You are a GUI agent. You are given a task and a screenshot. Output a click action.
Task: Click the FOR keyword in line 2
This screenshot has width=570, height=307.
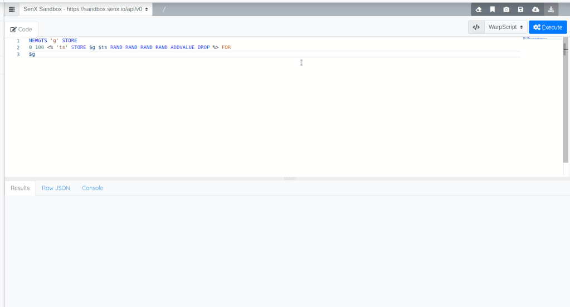[x=226, y=47]
